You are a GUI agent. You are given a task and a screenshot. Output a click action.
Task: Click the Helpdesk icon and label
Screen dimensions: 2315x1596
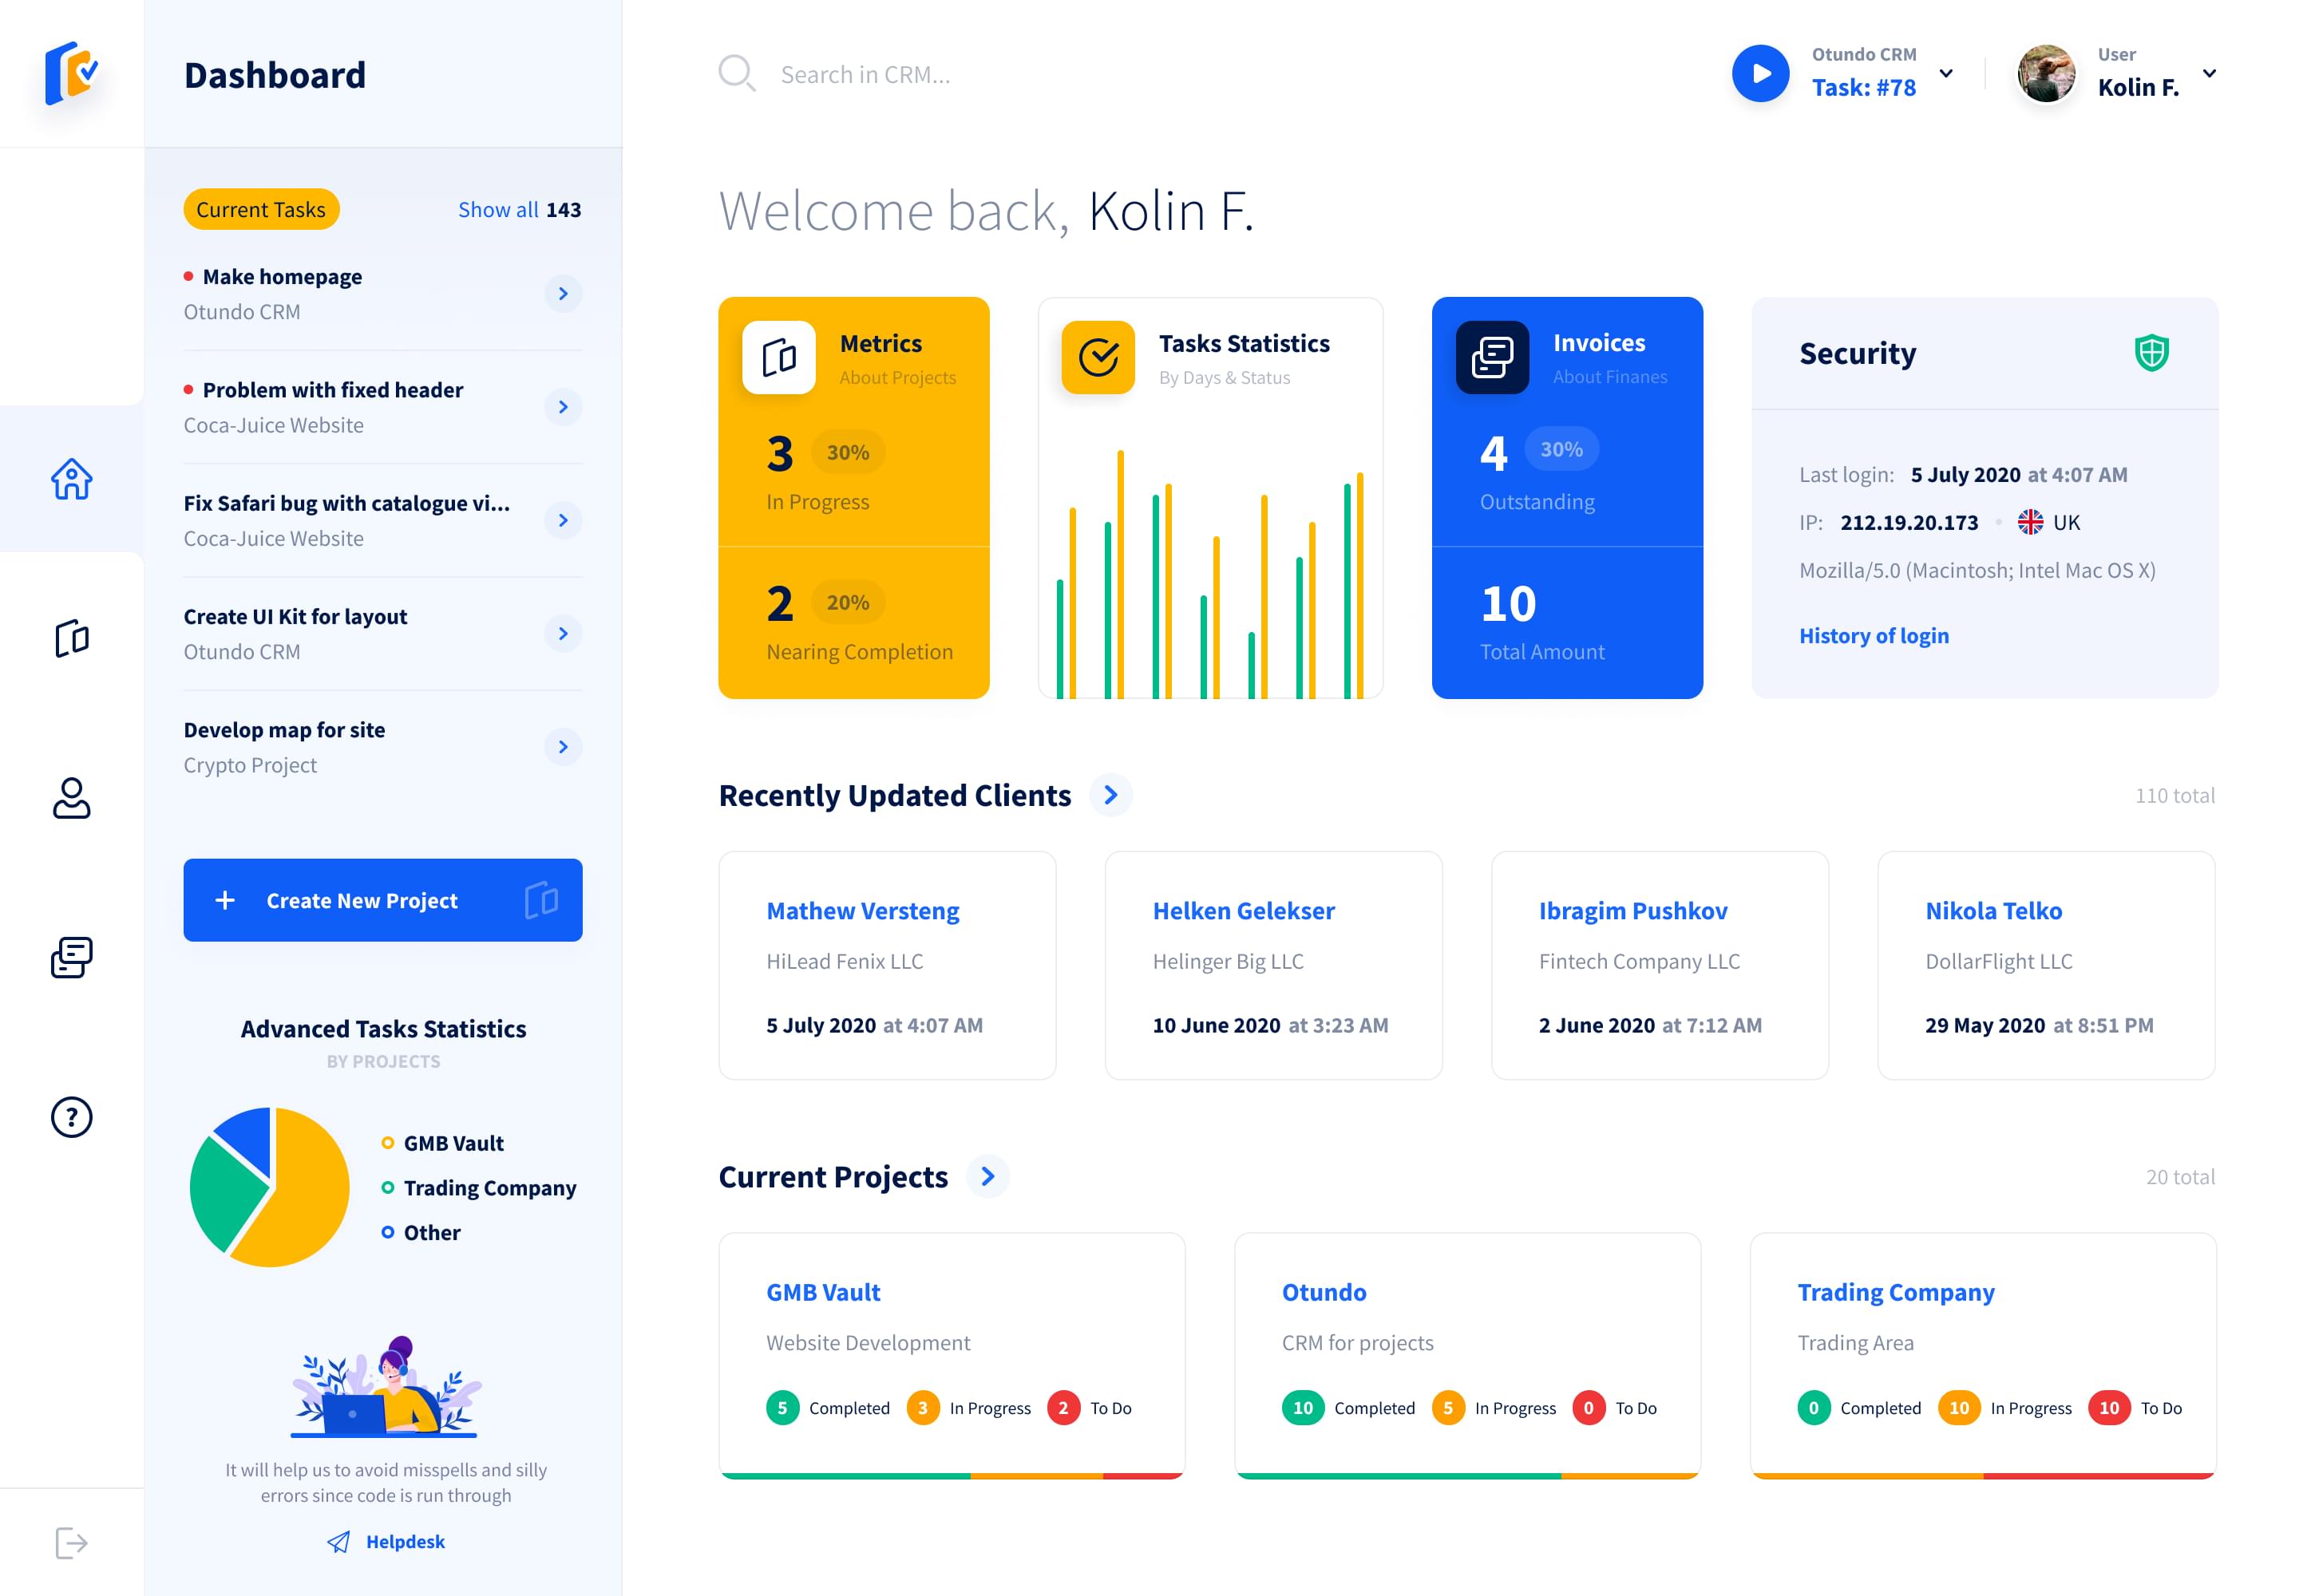[x=382, y=1543]
